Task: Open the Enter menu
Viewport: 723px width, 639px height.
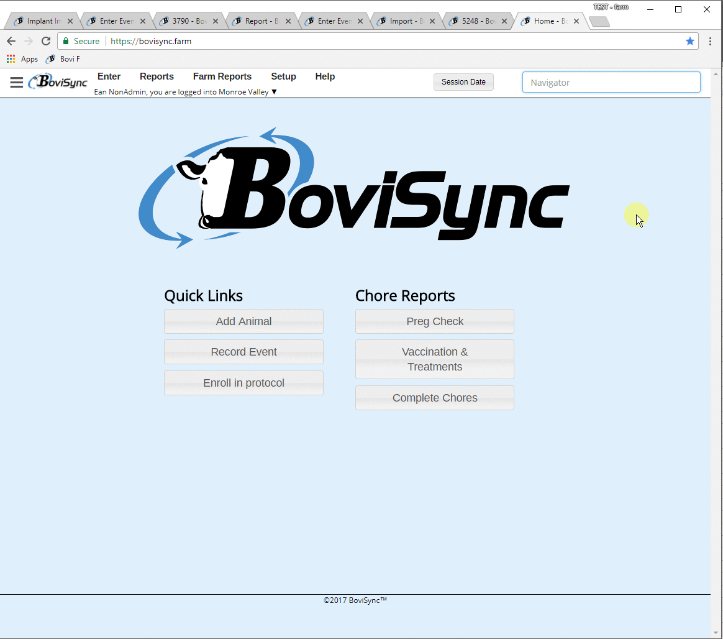Action: click(109, 76)
